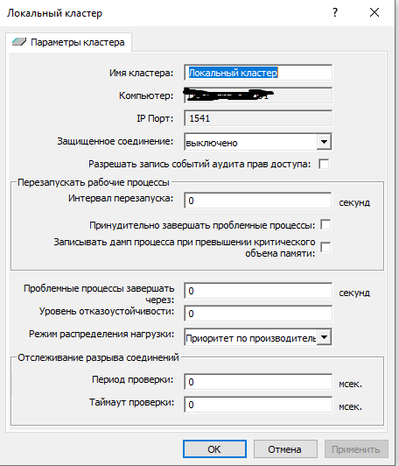This screenshot has height=466, width=399.
Task: Expand Режим распределения нагрузки dropdown arrow
Action: (x=324, y=337)
